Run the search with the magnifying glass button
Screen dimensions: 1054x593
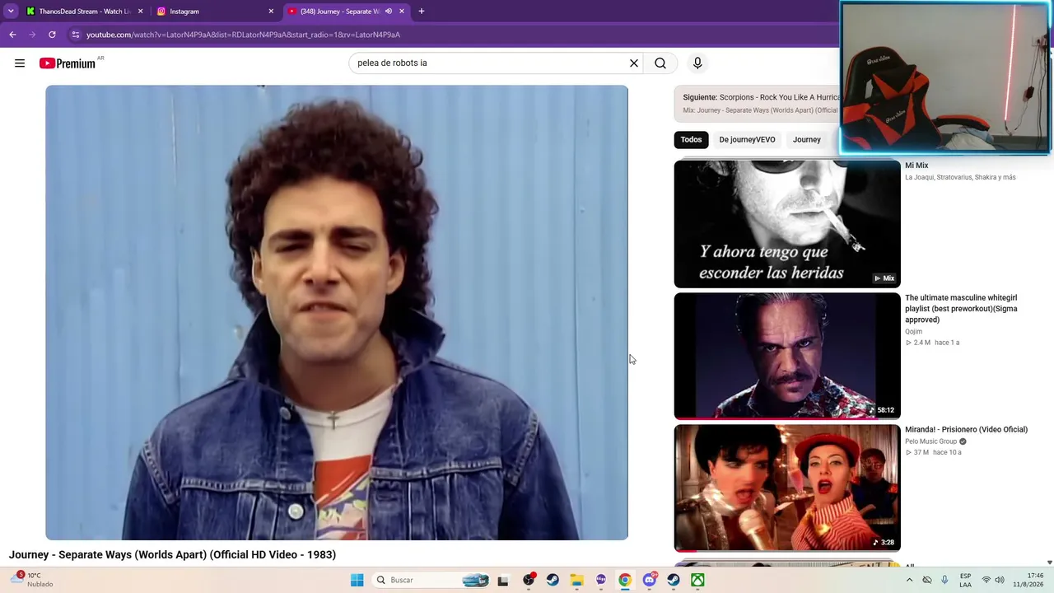pyautogui.click(x=660, y=63)
